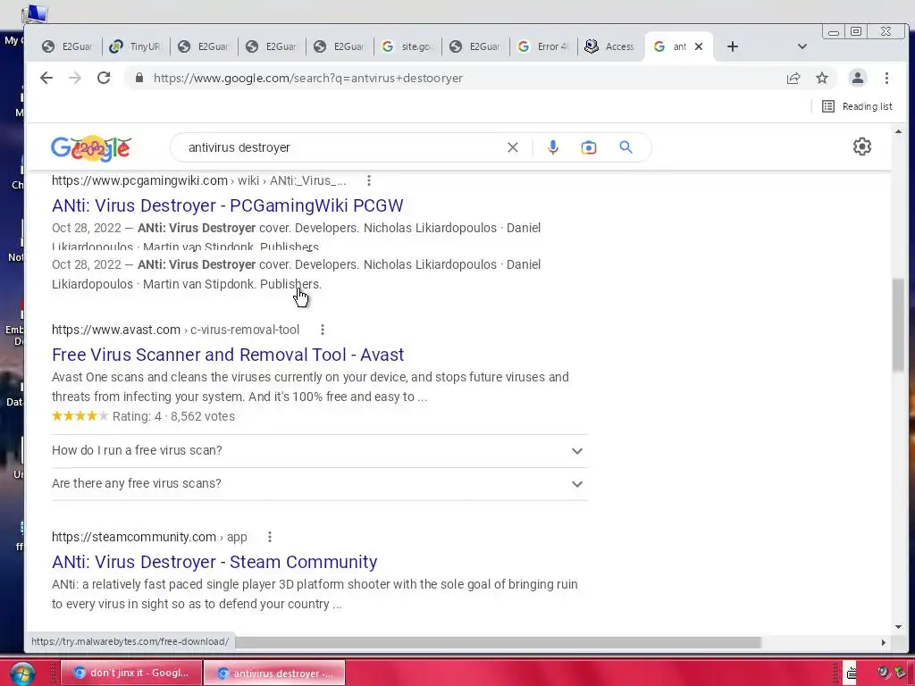The width and height of the screenshot is (915, 686).
Task: Expand 'Are there any free virus scans?'
Action: (319, 484)
